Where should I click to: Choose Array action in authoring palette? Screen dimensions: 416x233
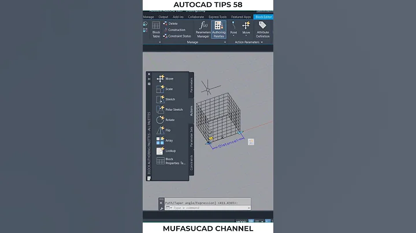(165, 141)
